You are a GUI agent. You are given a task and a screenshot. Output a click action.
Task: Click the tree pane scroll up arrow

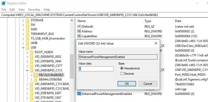click(72, 21)
